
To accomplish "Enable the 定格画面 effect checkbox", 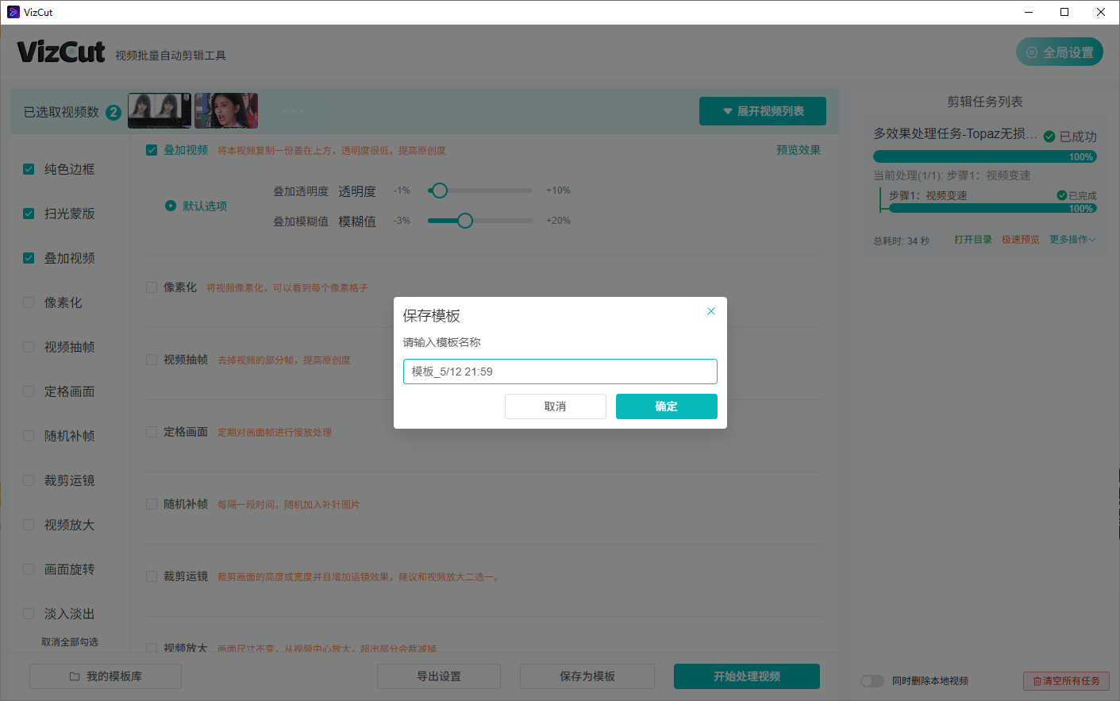I will [x=151, y=432].
